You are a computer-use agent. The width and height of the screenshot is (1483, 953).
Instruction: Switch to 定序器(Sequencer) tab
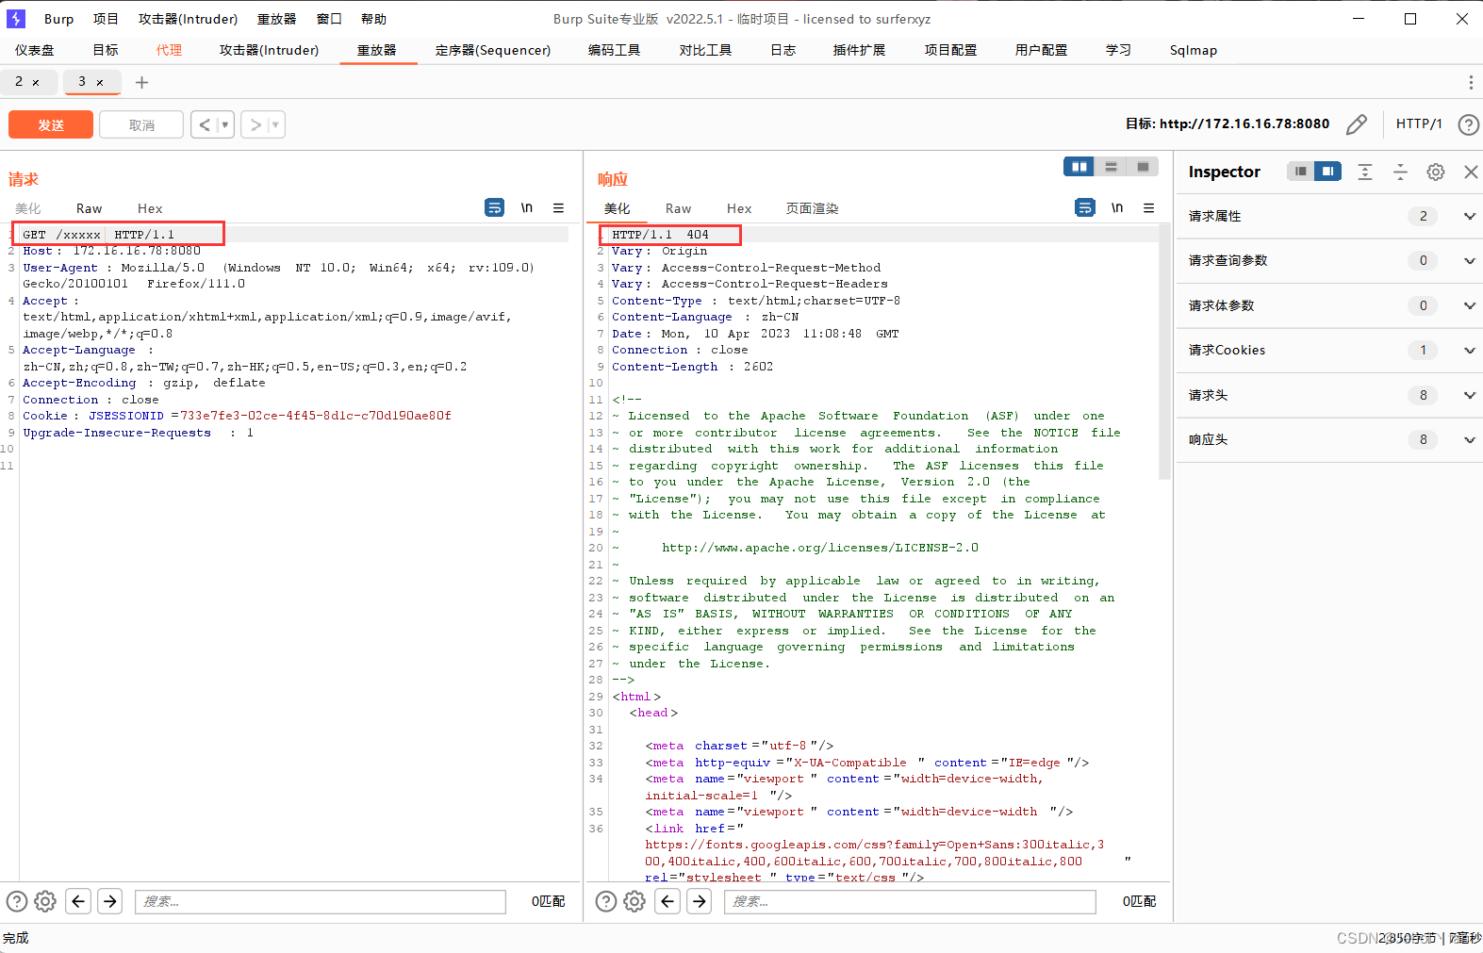coord(493,50)
